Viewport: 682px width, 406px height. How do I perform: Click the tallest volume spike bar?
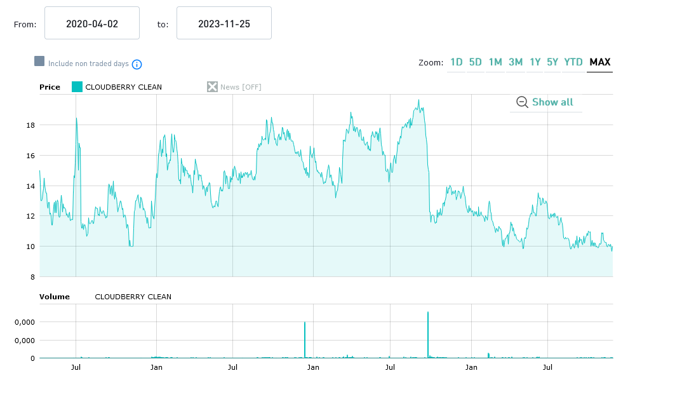coord(428,335)
